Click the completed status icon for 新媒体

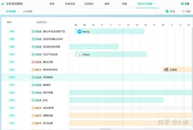click(x=33, y=85)
